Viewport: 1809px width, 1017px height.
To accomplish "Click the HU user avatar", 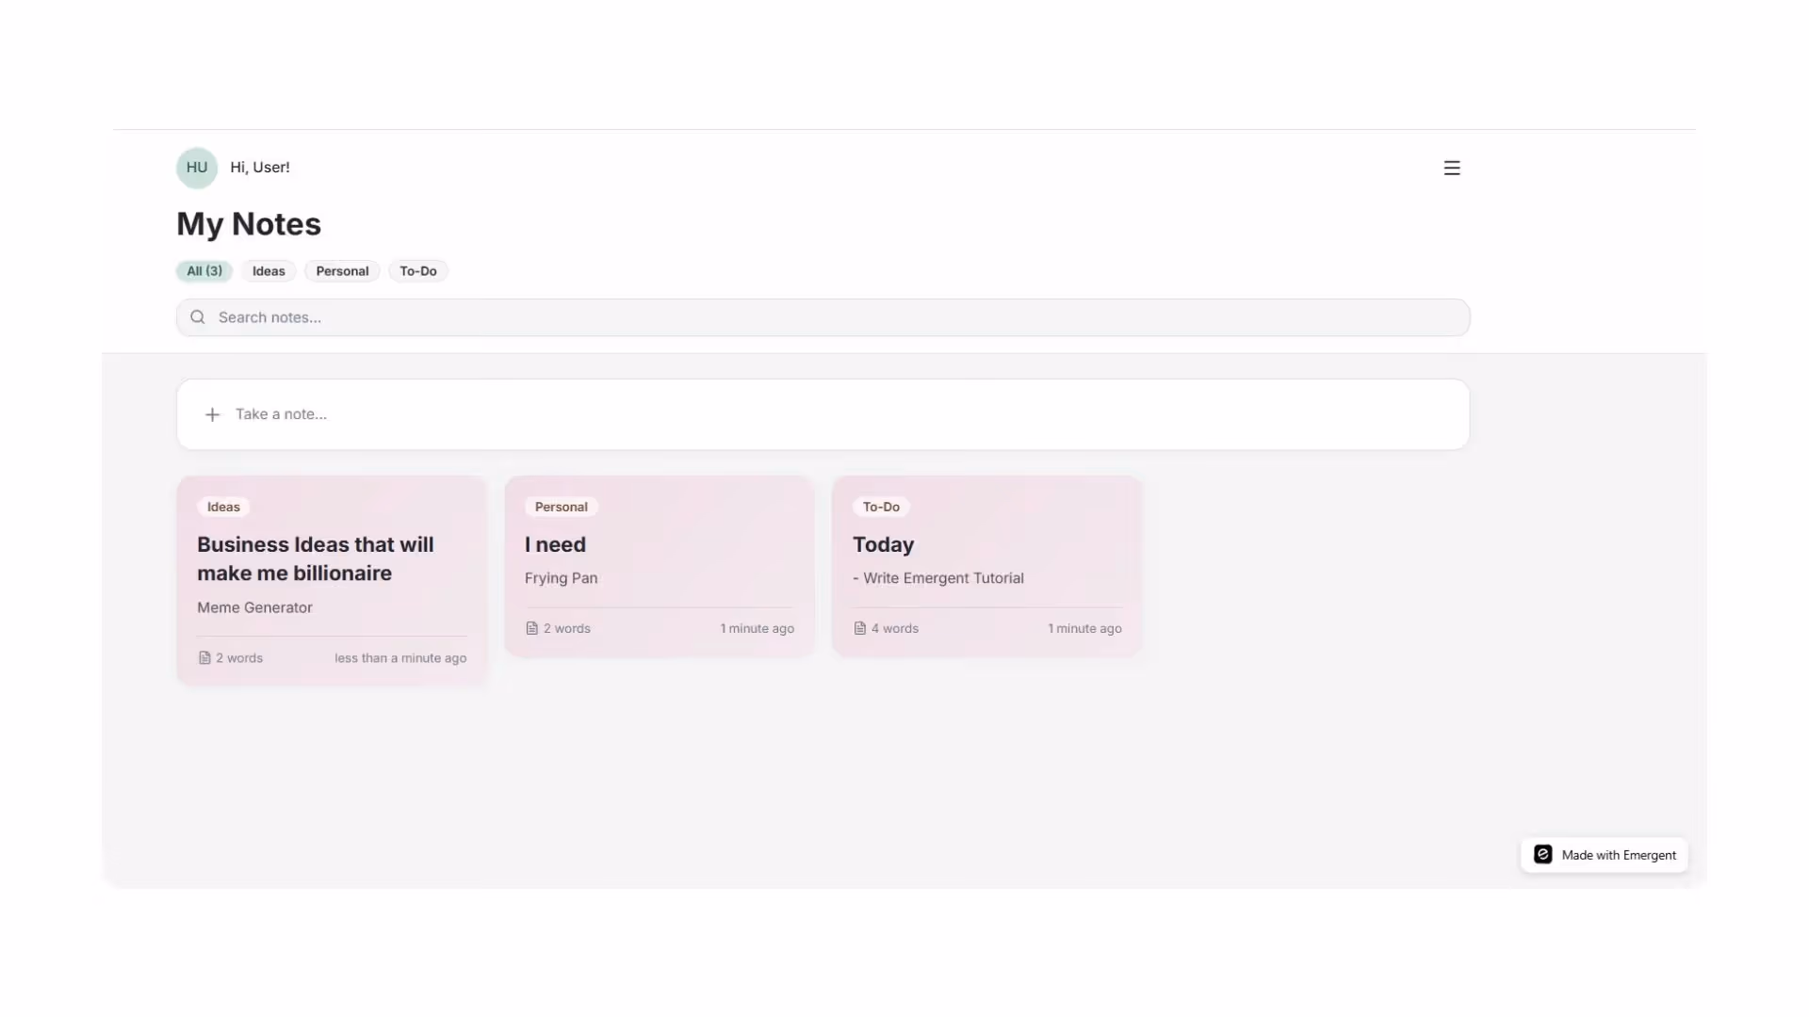I will 197,168.
